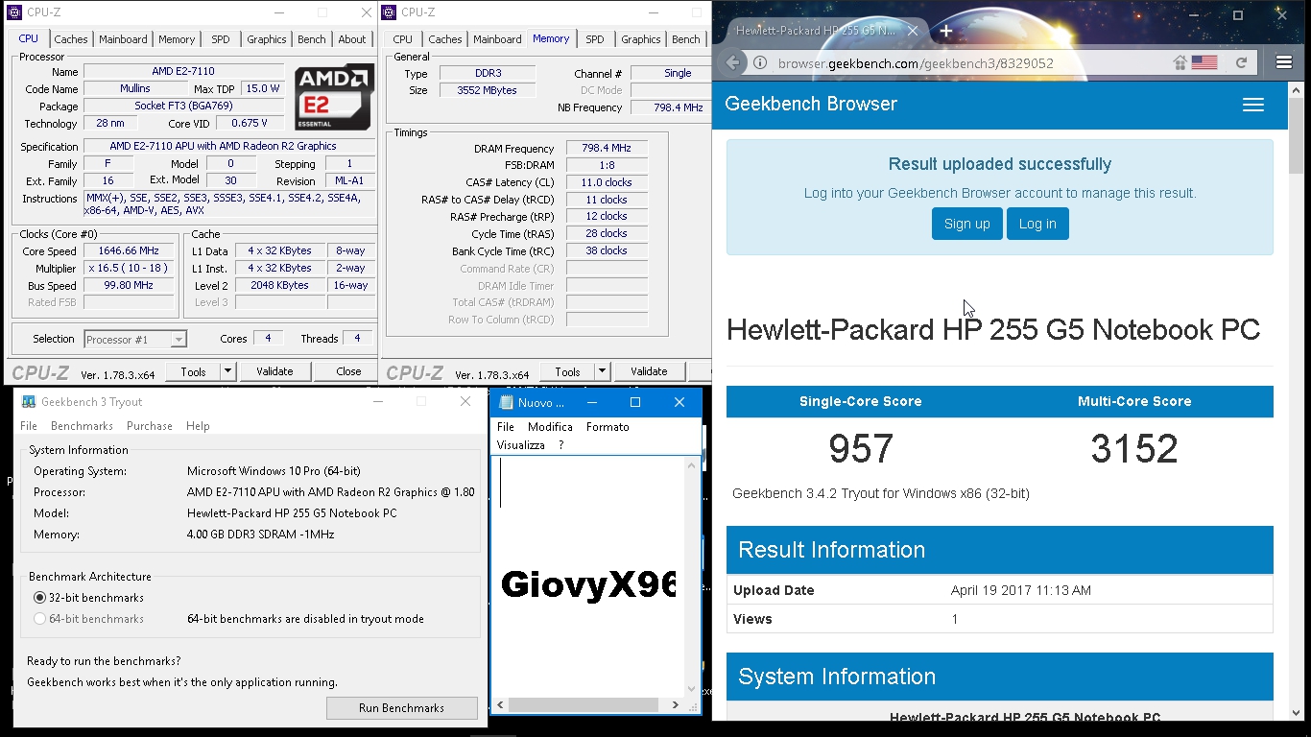
Task: Select the 64-bit benchmarks radio button
Action: click(x=40, y=619)
